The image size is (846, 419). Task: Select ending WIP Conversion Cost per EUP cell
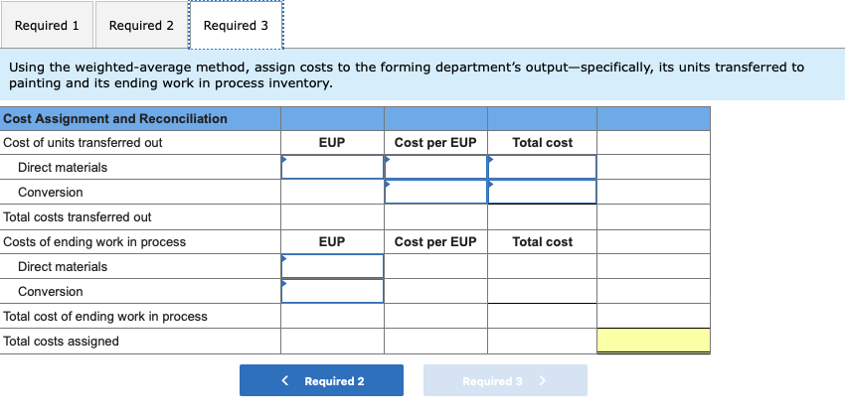click(x=435, y=292)
